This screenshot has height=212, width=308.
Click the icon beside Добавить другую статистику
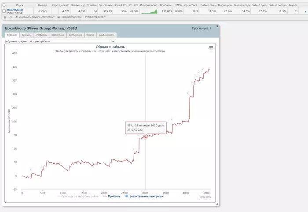(x=17, y=17)
